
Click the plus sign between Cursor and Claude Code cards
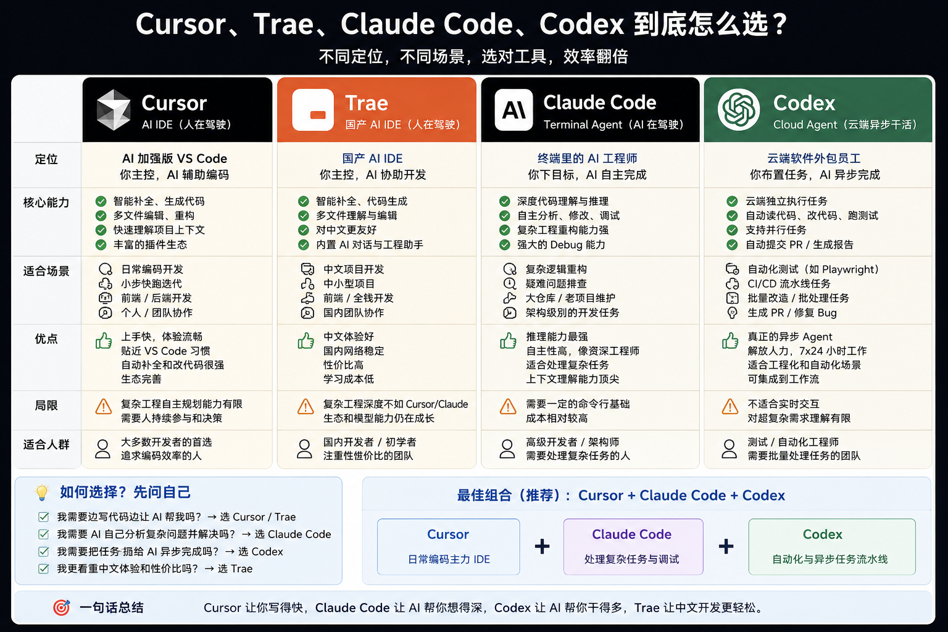pos(542,546)
